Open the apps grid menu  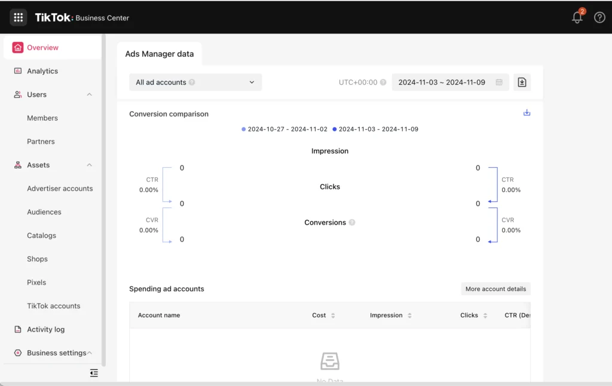pos(18,17)
